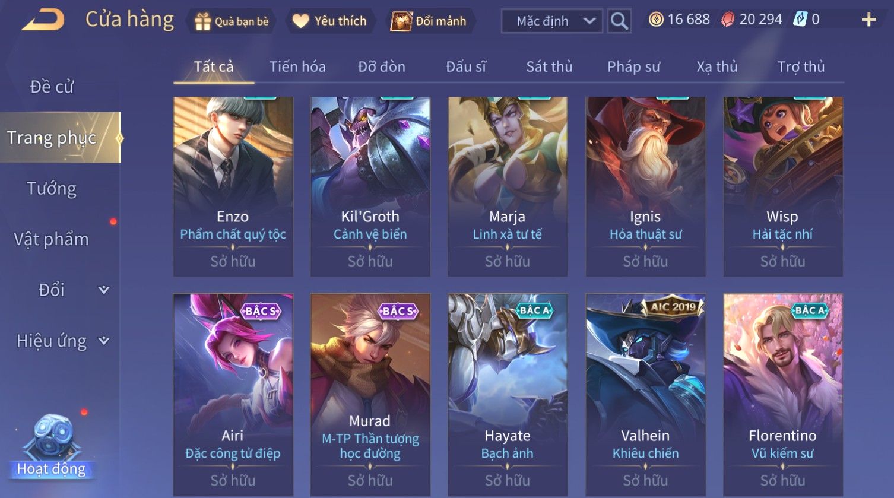This screenshot has width=894, height=498.
Task: Switch to the Sát thủ tab
Action: tap(549, 66)
